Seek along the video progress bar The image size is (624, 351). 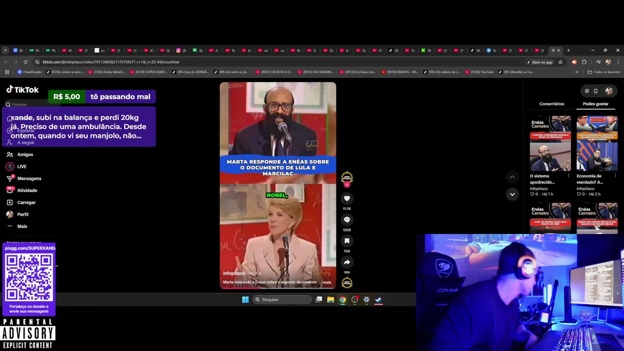(x=278, y=288)
